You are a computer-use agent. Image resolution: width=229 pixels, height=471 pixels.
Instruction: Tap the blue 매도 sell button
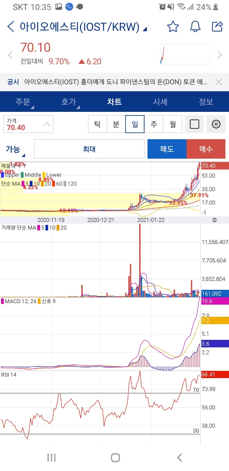(x=167, y=149)
